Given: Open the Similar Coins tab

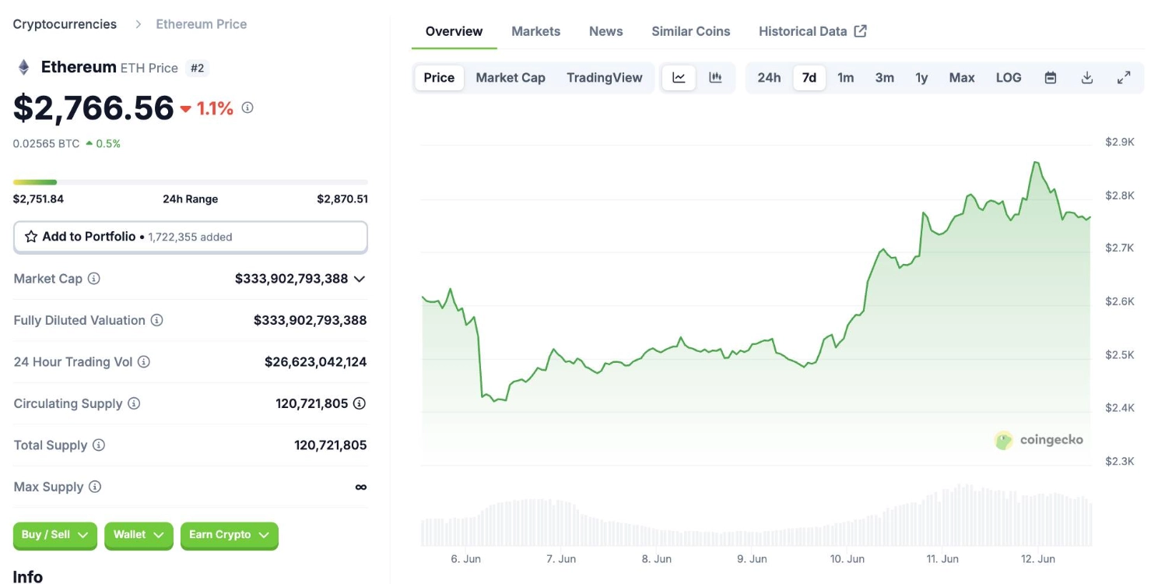Looking at the screenshot, I should coord(691,31).
